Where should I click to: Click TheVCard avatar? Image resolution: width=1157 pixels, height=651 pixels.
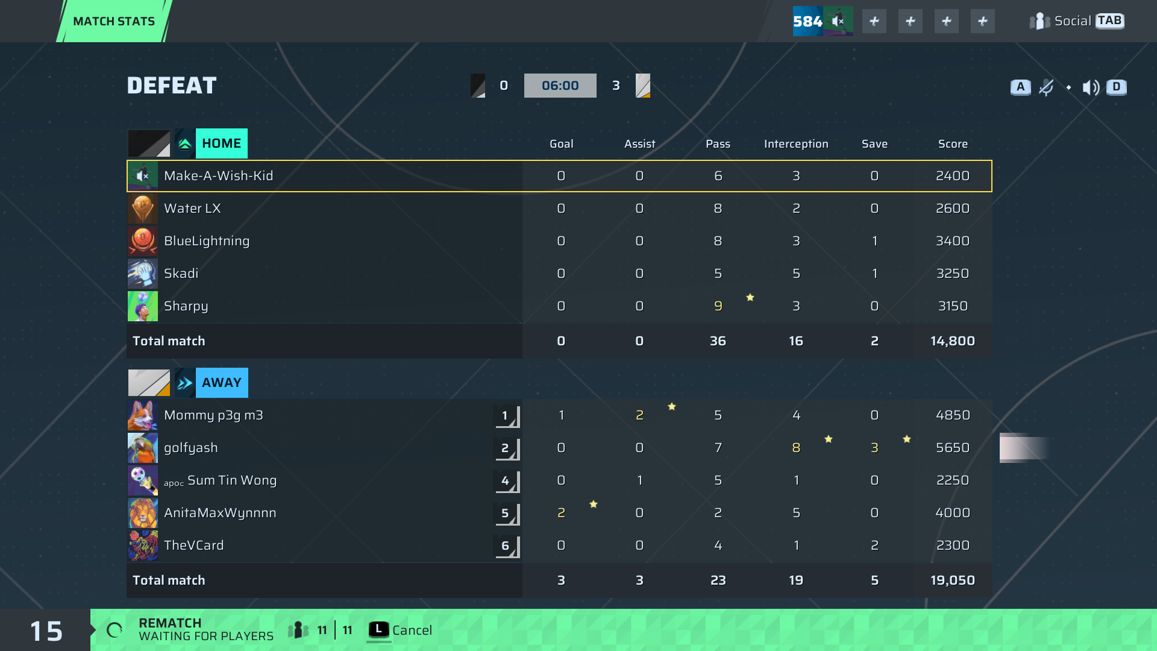tap(143, 546)
